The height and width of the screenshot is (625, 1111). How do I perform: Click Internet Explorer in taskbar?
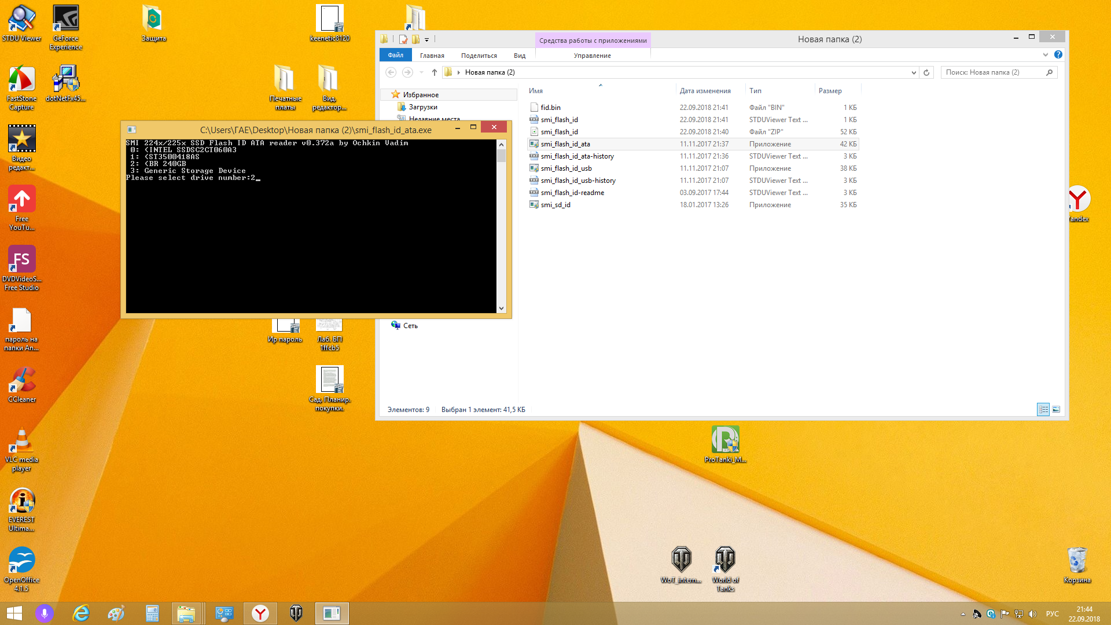(x=81, y=613)
